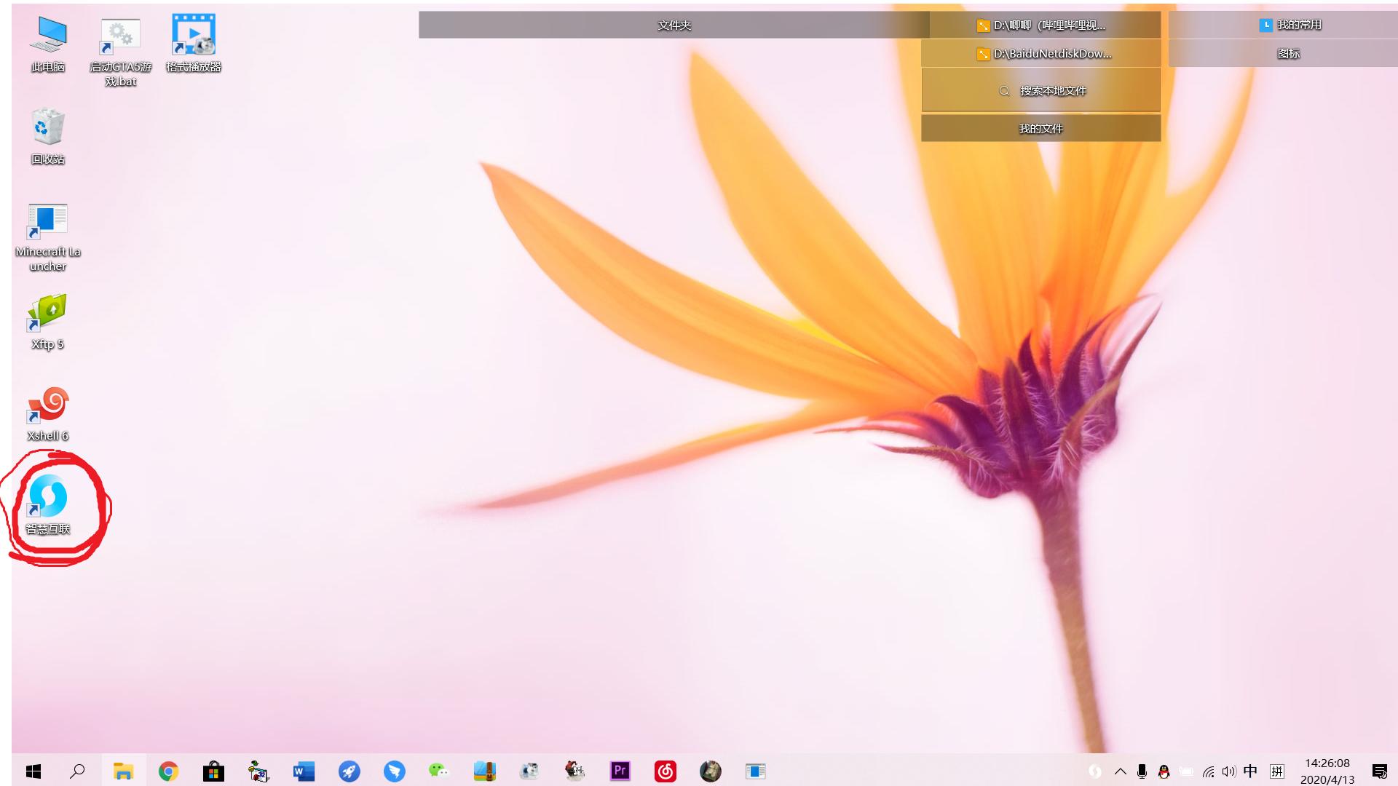Open Google Chrome from the taskbar
Viewport: 1398px width, 786px height.
point(168,771)
